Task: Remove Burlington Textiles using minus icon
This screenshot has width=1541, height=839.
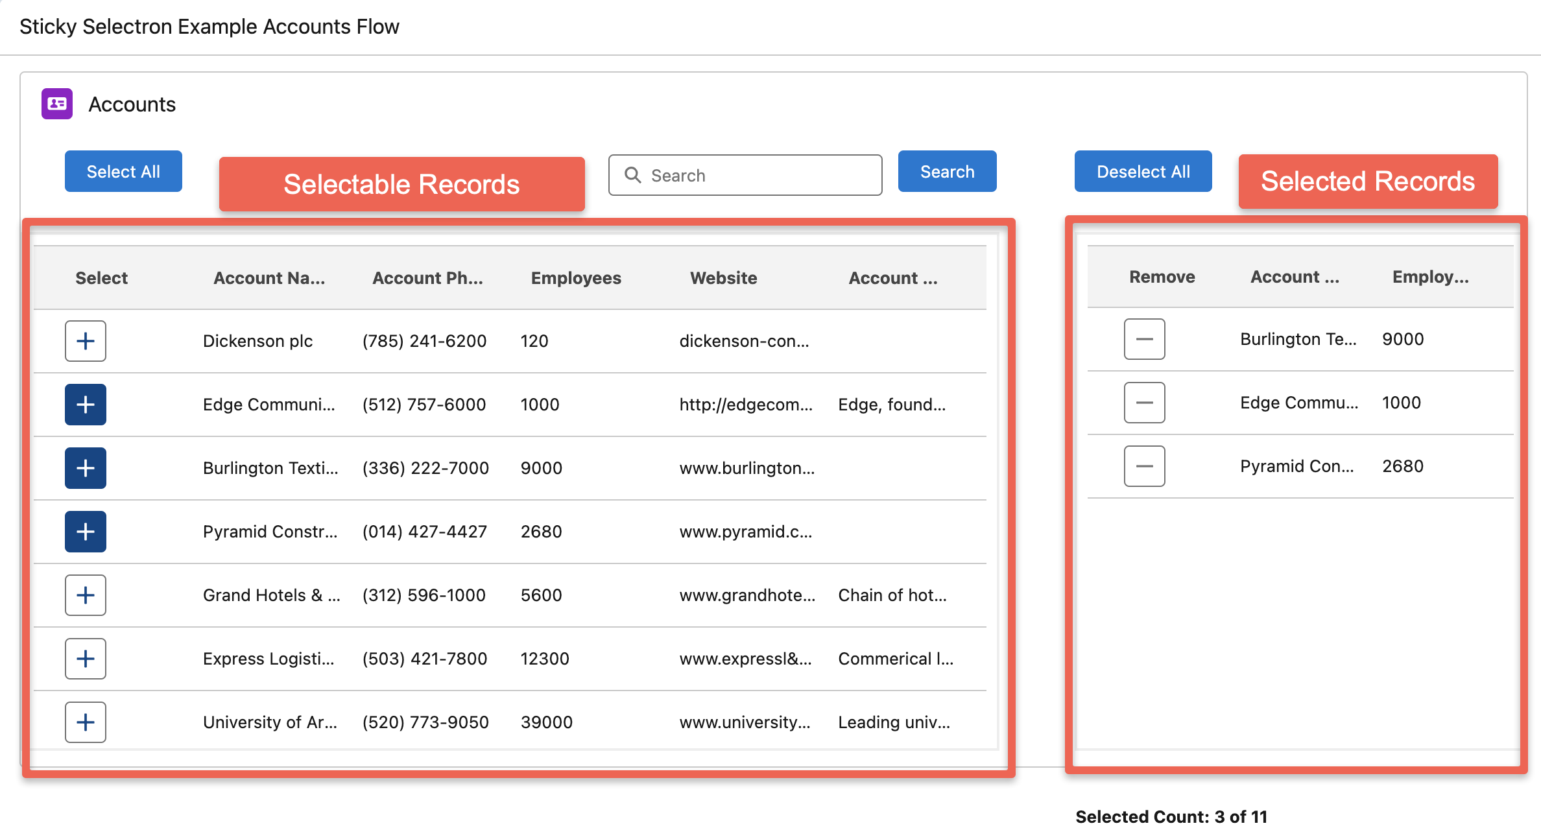Action: pos(1145,339)
